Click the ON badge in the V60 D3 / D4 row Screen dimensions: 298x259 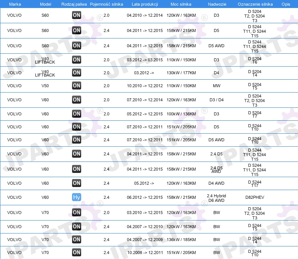pyautogui.click(x=77, y=99)
